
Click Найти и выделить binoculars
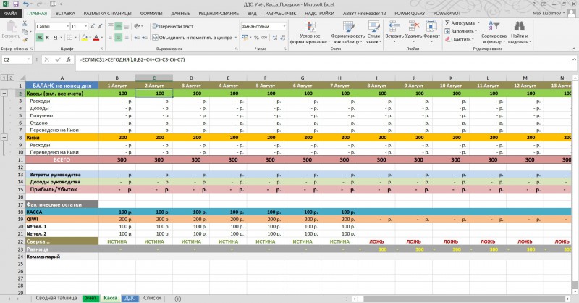[x=519, y=33]
